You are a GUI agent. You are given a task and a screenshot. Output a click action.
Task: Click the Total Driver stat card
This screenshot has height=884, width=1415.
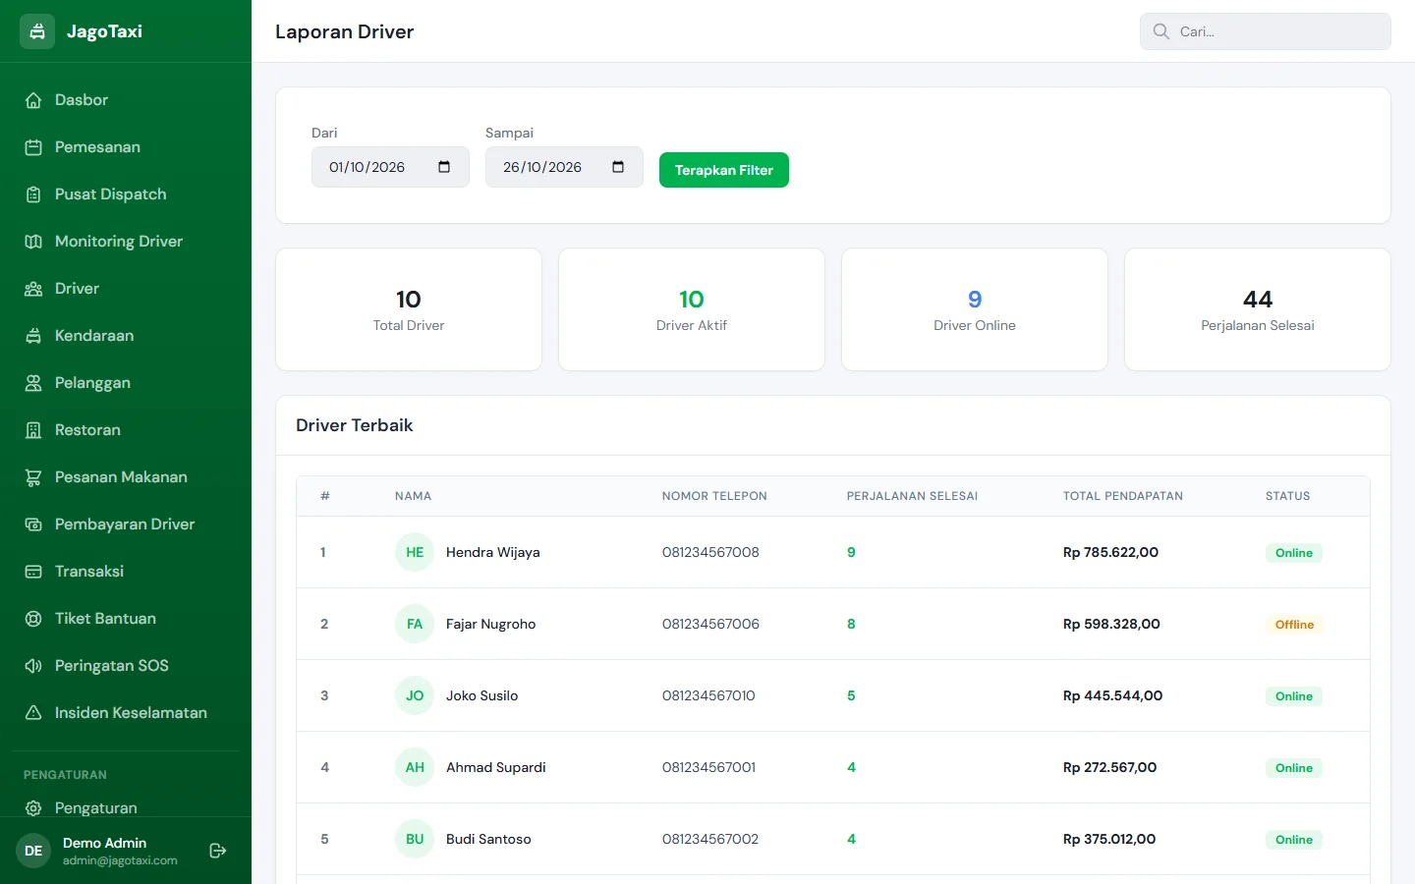pos(409,309)
